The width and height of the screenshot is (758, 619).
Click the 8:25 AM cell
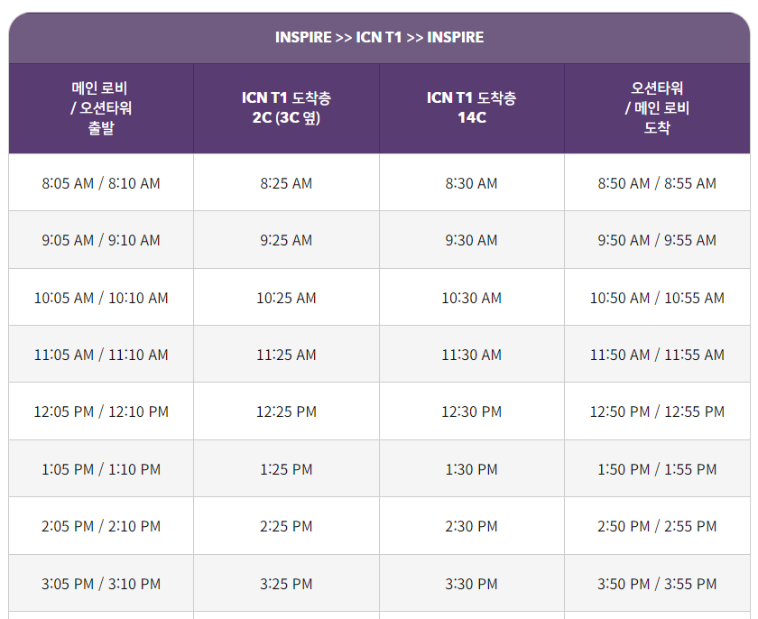pos(286,182)
